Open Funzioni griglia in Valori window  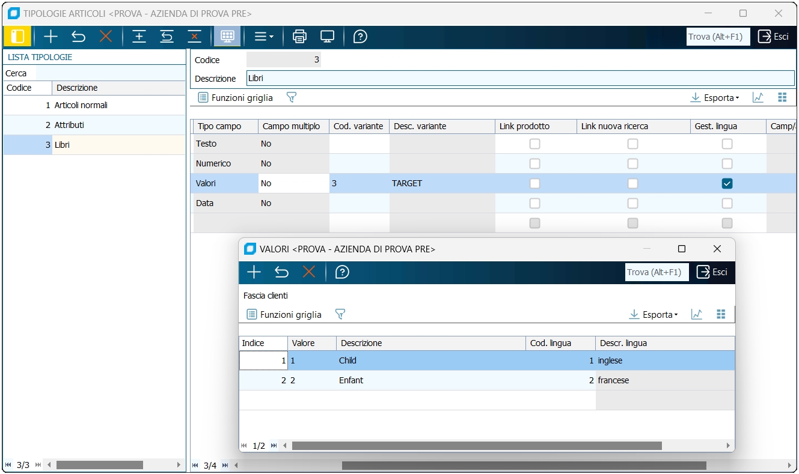(284, 314)
